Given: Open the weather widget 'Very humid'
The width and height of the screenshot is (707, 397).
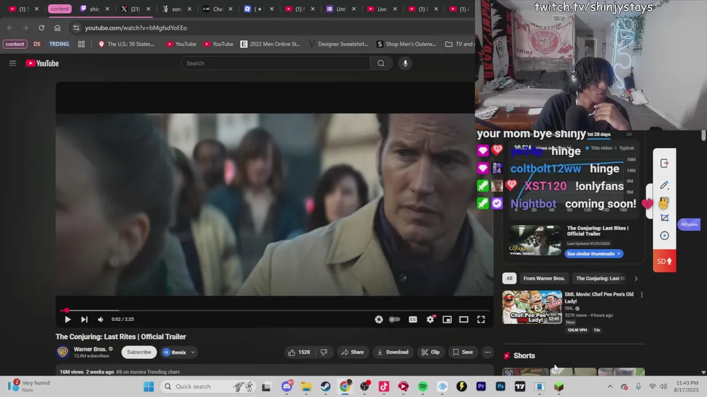Looking at the screenshot, I should coord(29,386).
